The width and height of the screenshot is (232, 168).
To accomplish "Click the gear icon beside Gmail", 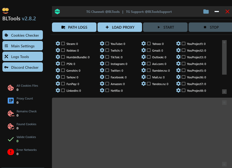I will [144, 50].
